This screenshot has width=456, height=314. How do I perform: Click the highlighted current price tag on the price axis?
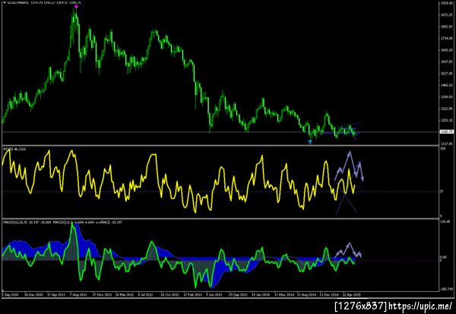(447, 132)
